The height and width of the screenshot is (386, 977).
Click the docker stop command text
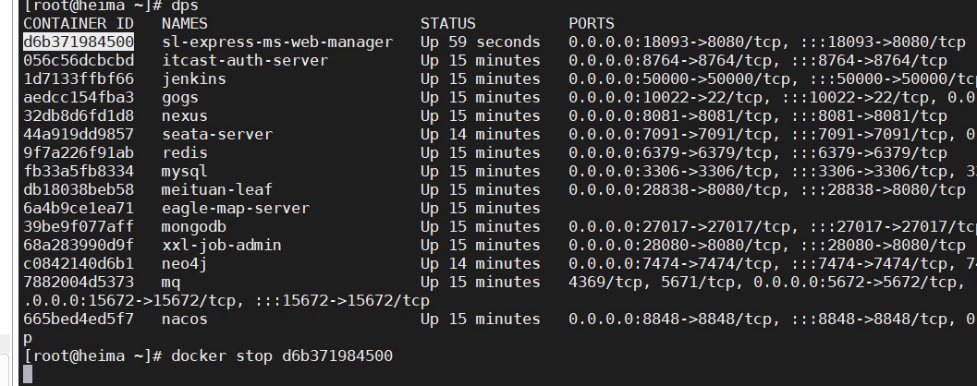(282, 356)
